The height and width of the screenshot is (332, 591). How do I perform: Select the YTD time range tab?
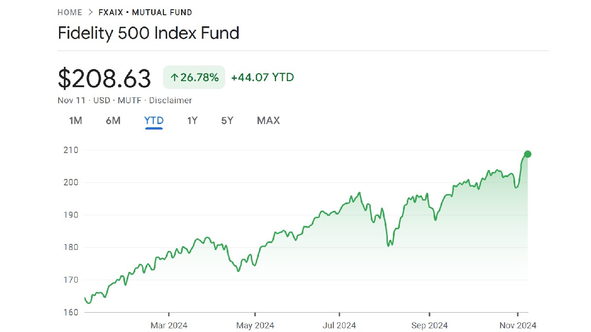click(154, 121)
